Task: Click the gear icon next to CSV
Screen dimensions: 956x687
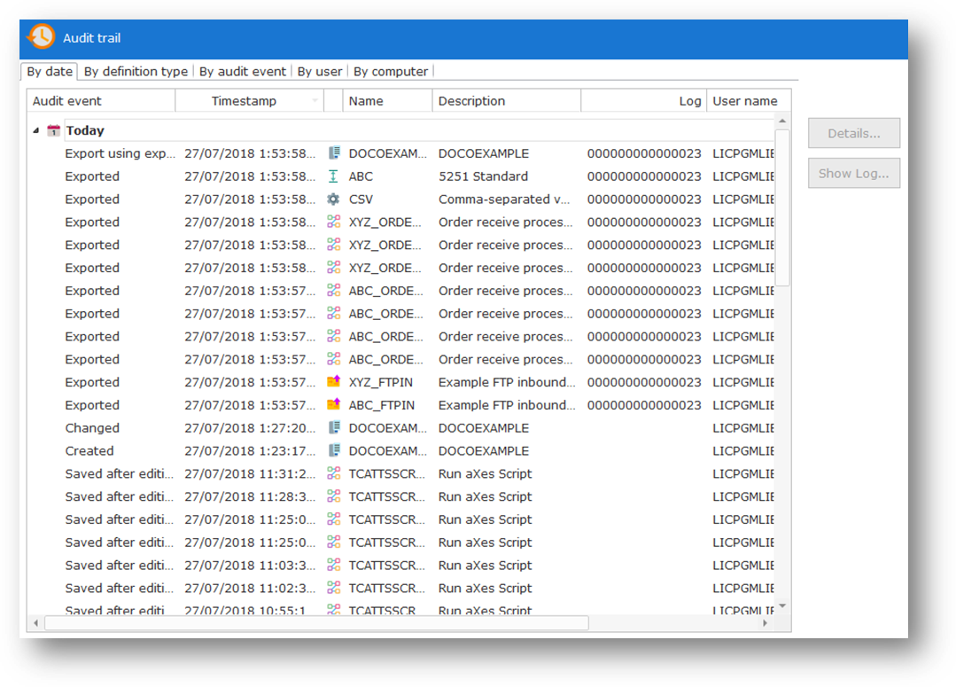Action: coord(333,199)
